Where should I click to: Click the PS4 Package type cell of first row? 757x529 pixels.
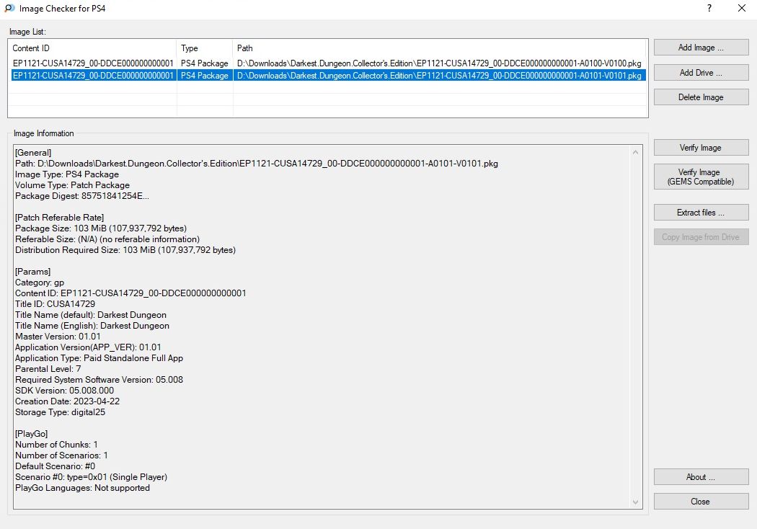(x=205, y=63)
